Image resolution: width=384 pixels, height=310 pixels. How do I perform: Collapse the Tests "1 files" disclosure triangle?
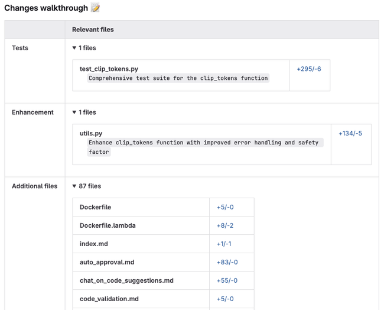pos(74,48)
